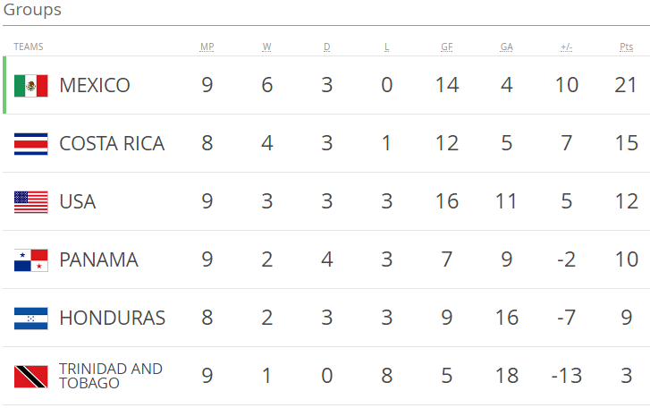Click the MP column header

pyautogui.click(x=207, y=47)
